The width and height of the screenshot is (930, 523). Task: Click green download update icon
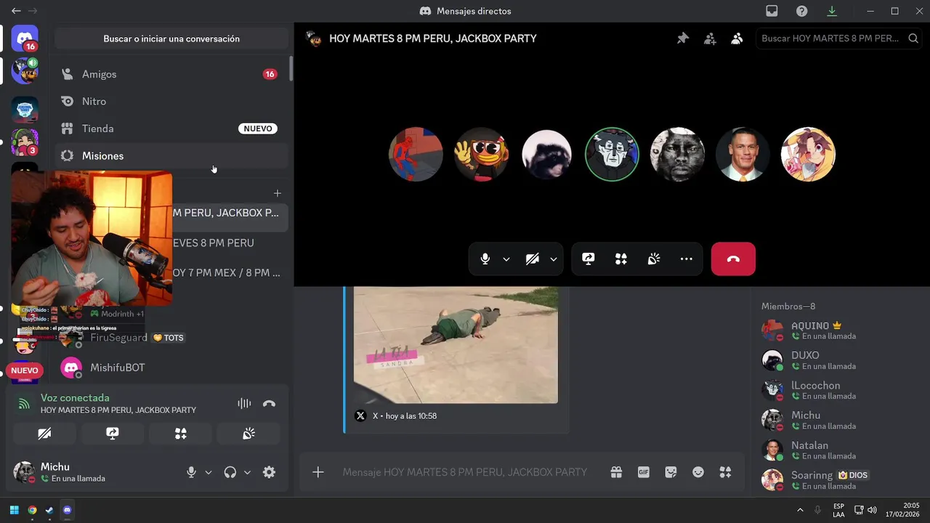832,11
